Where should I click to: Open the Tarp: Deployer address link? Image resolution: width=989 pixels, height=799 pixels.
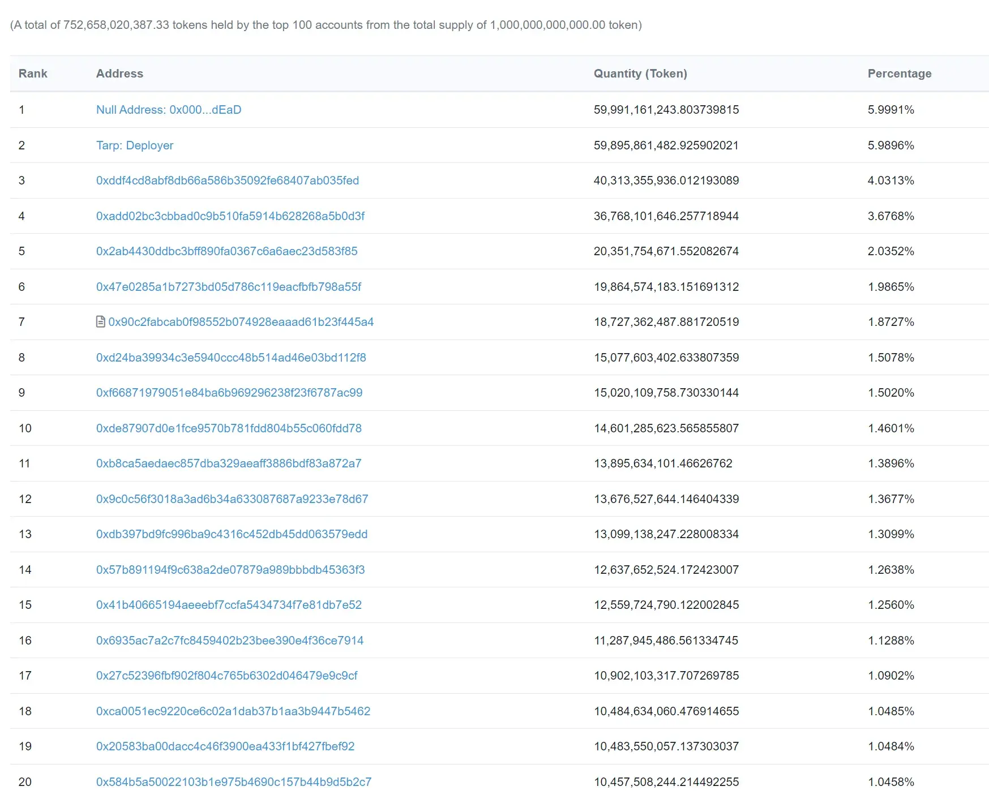pyautogui.click(x=135, y=145)
